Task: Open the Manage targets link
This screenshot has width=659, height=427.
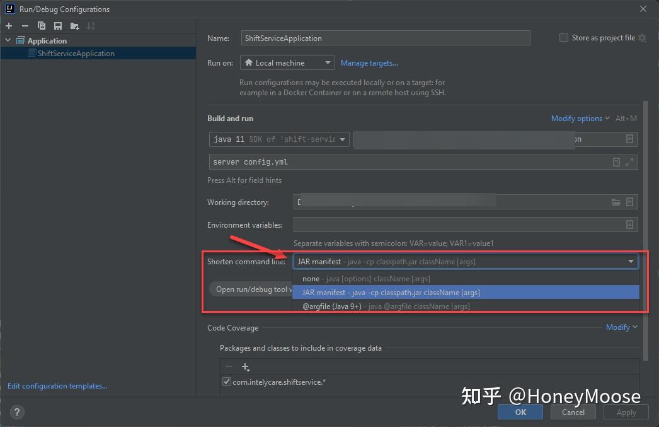Action: tap(370, 62)
